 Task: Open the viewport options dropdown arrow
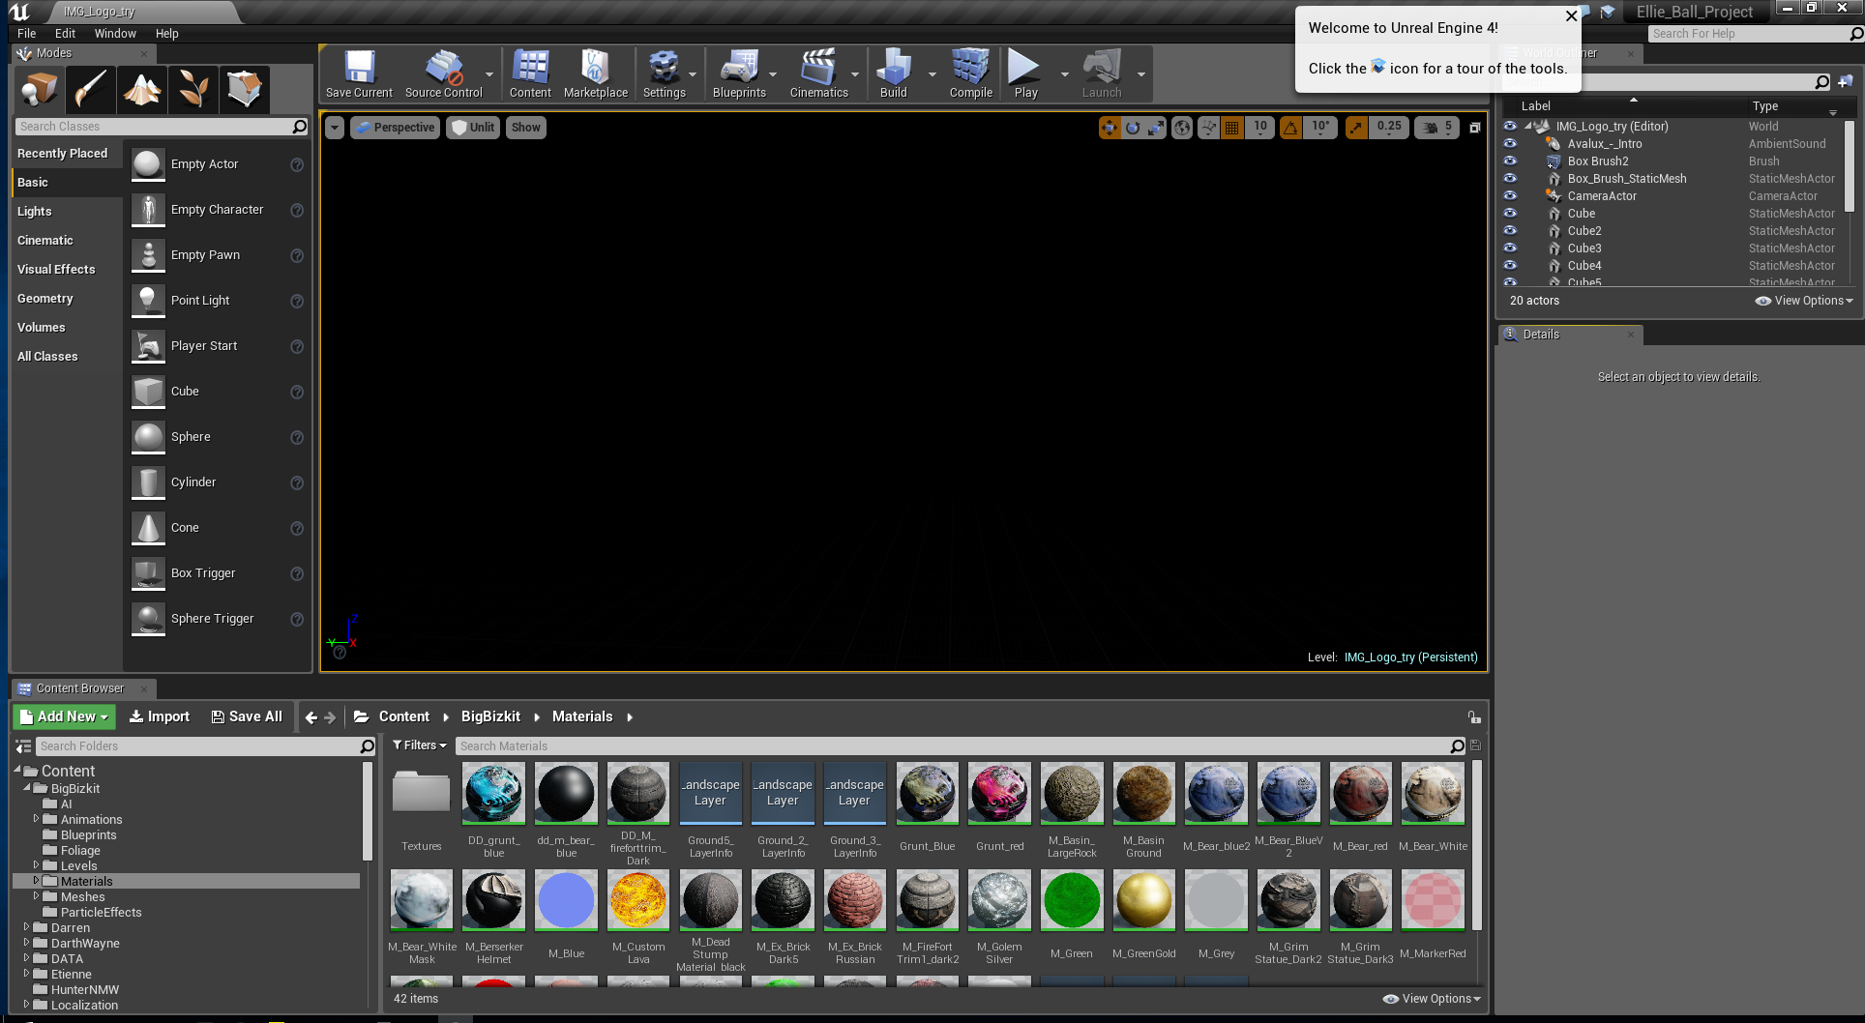point(335,128)
